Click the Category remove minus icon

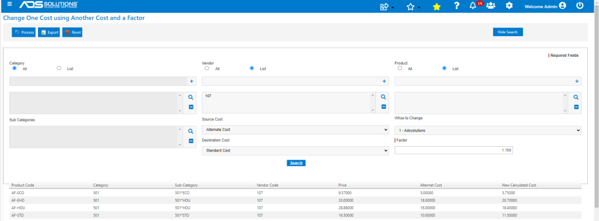(191, 107)
